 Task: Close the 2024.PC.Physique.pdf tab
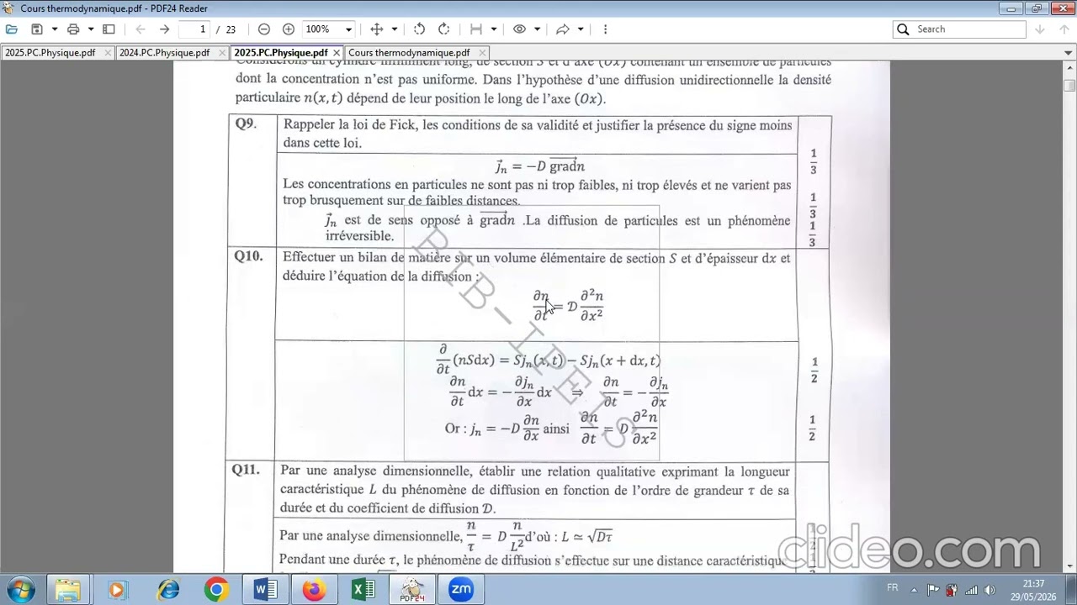tap(222, 53)
